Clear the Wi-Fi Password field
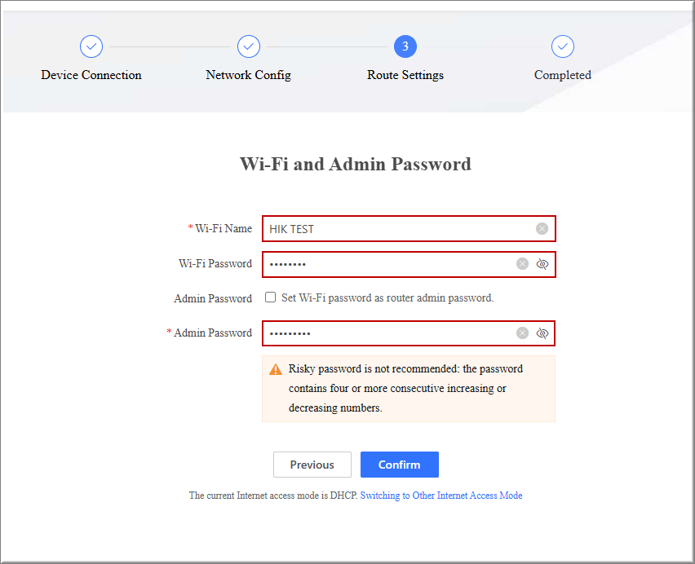The height and width of the screenshot is (564, 695). pyautogui.click(x=522, y=264)
